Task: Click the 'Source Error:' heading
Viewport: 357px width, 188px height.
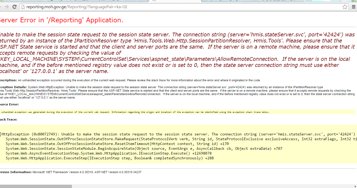Action: tap(9, 104)
